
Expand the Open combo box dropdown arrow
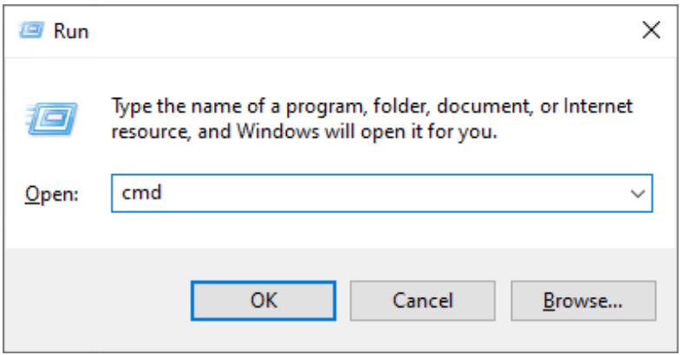coord(638,194)
